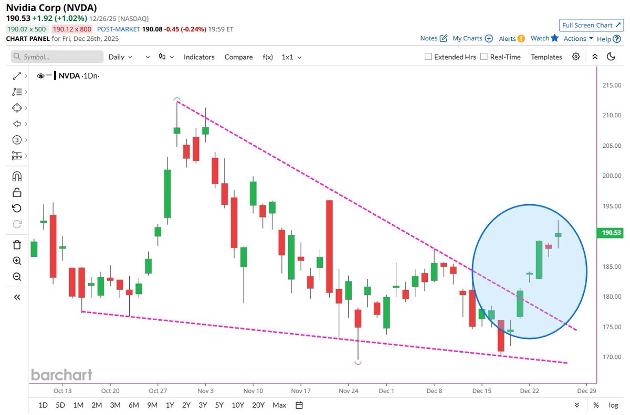Toggle the magnet snap tool

coord(17,176)
